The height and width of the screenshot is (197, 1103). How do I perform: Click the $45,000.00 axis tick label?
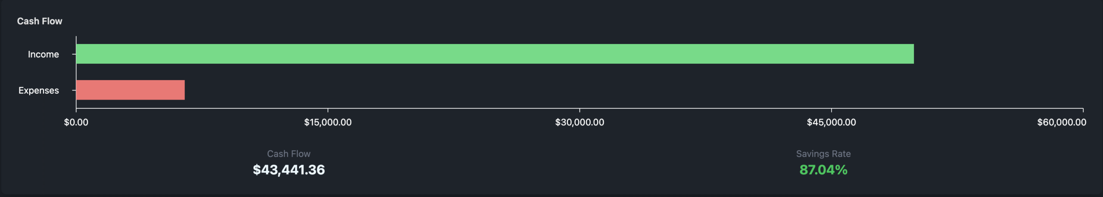pyautogui.click(x=832, y=122)
